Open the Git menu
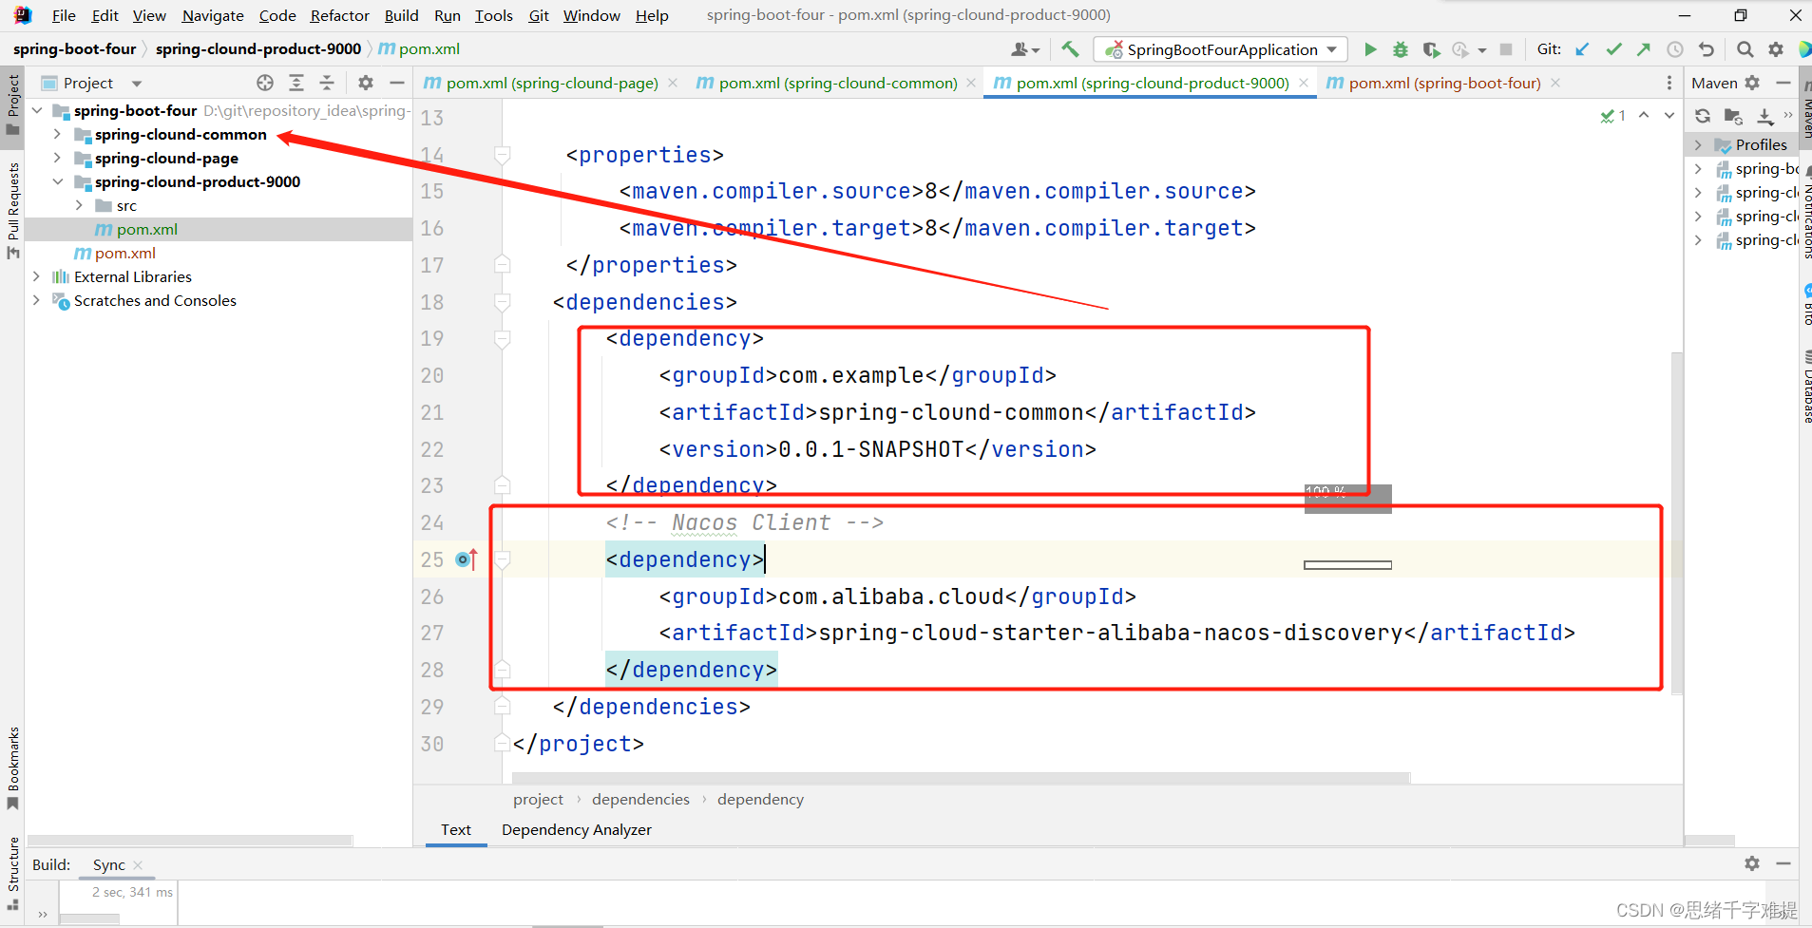Viewport: 1812px width, 928px height. (x=539, y=15)
